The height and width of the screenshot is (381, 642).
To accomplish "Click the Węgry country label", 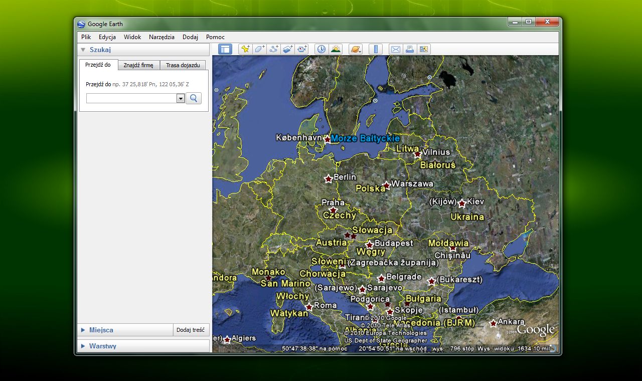I will coord(371,252).
